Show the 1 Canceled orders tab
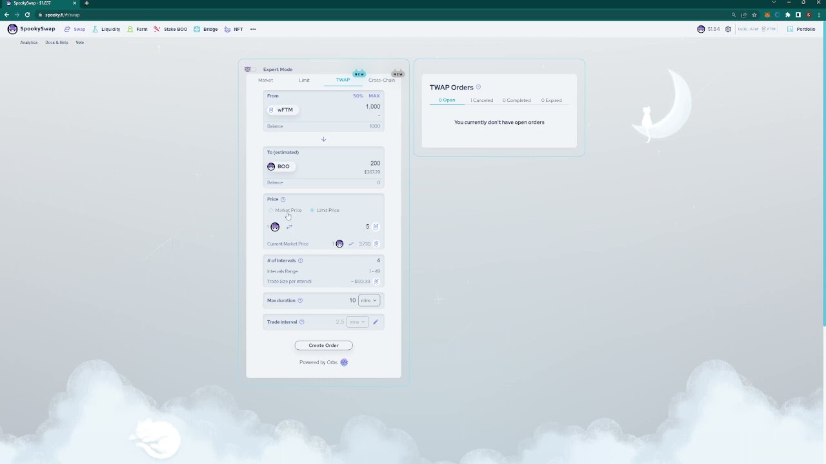 pos(481,101)
